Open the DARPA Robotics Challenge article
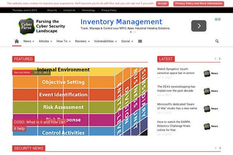233x155 pixels. pyautogui.click(x=174, y=126)
